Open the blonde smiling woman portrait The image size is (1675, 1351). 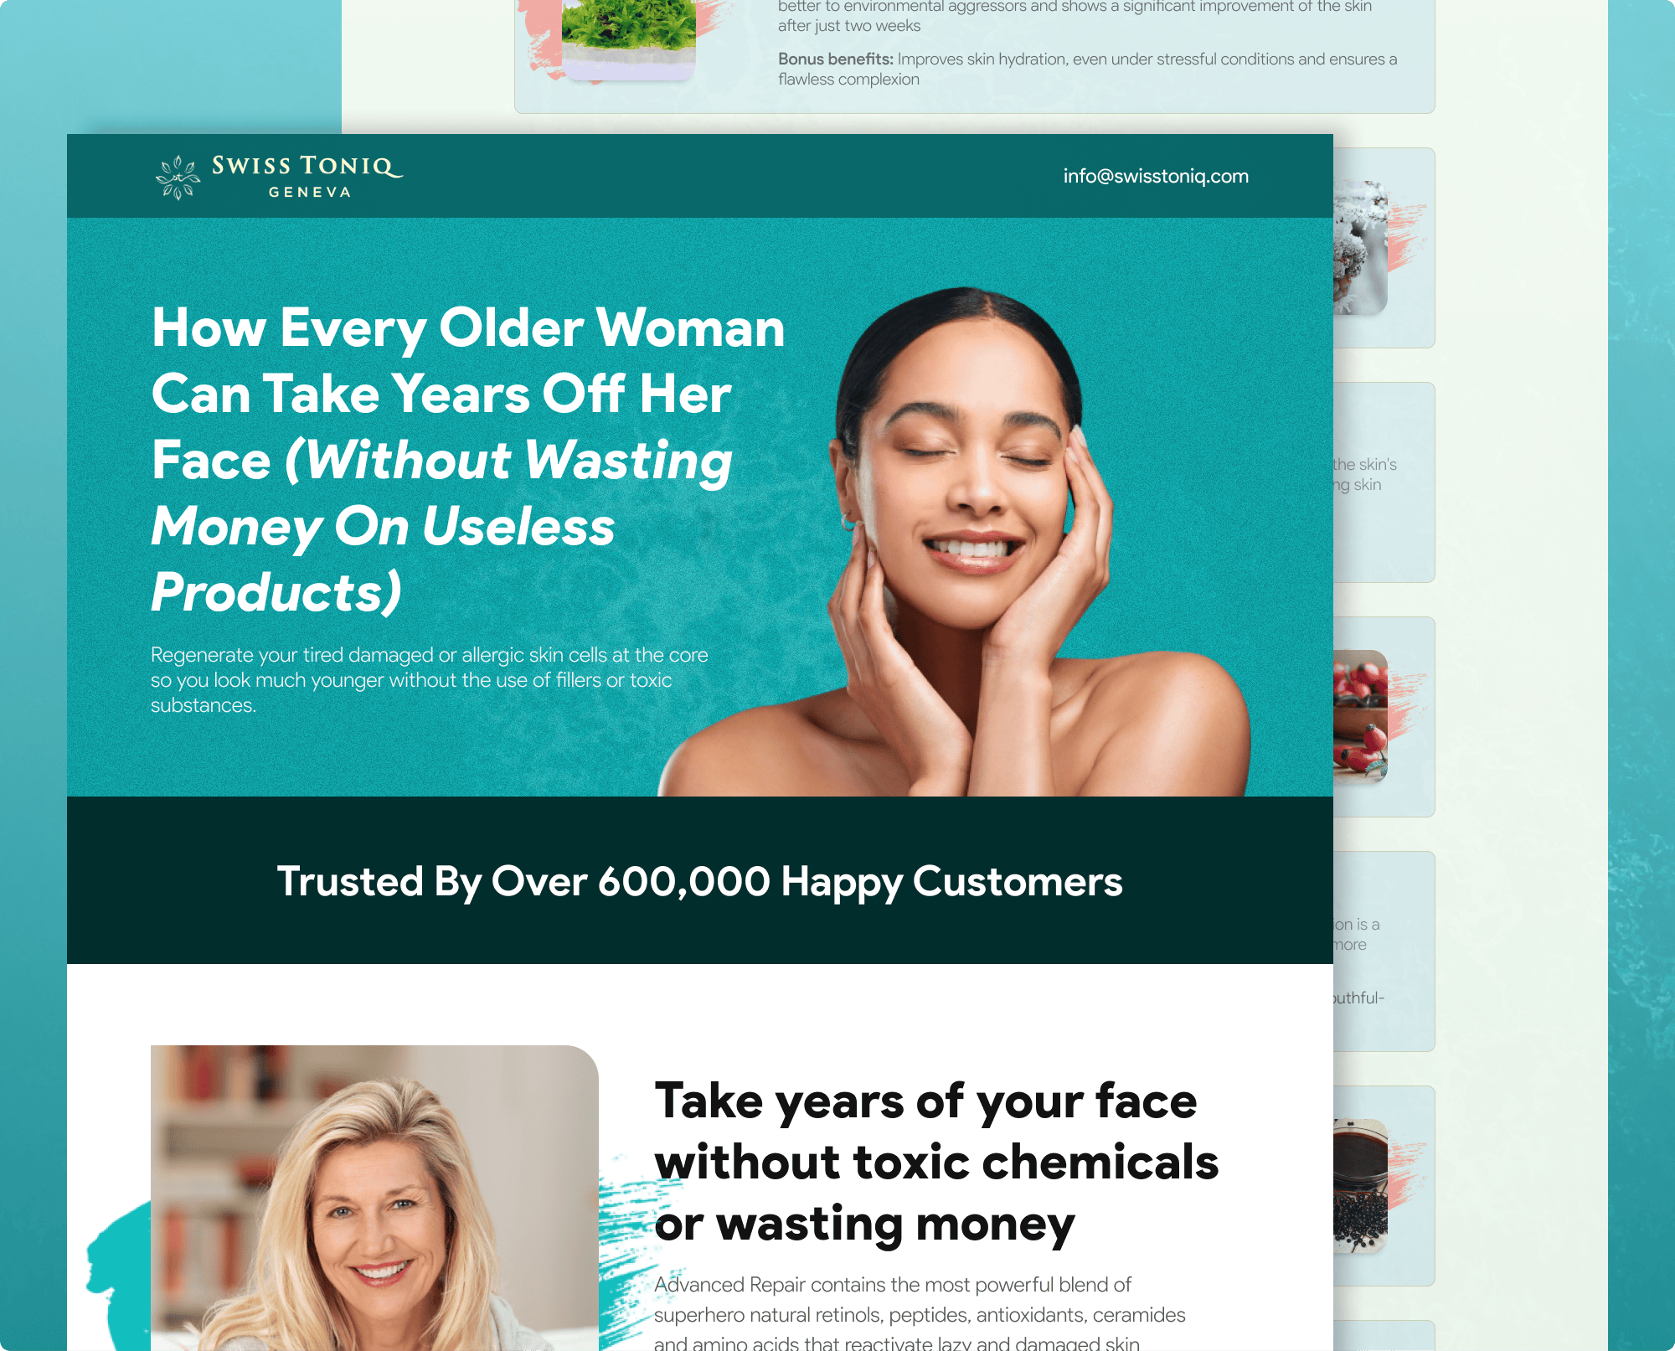coord(374,1198)
